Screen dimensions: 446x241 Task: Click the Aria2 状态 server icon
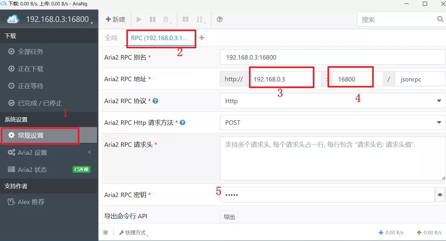11,169
